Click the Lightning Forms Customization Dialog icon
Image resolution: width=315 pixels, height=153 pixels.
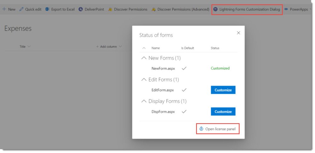[215, 9]
